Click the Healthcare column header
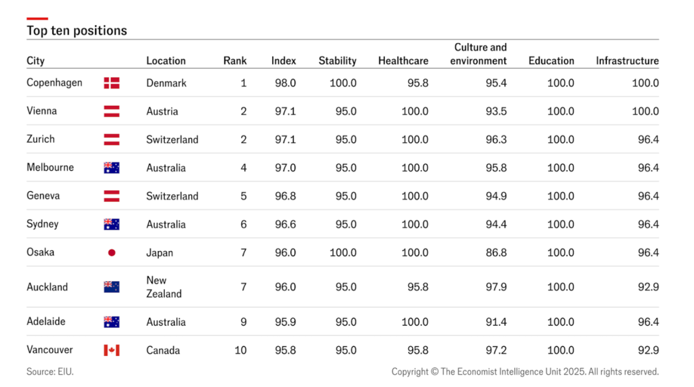The height and width of the screenshot is (387, 694). coord(403,61)
